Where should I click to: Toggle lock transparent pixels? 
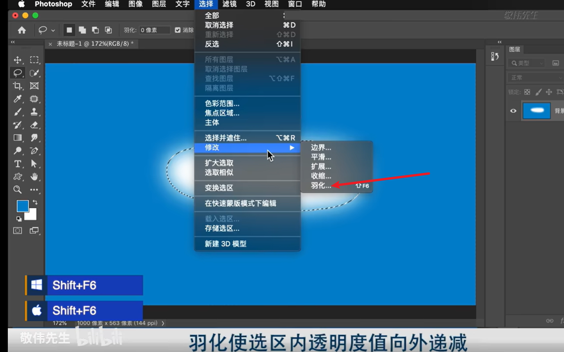pyautogui.click(x=527, y=92)
